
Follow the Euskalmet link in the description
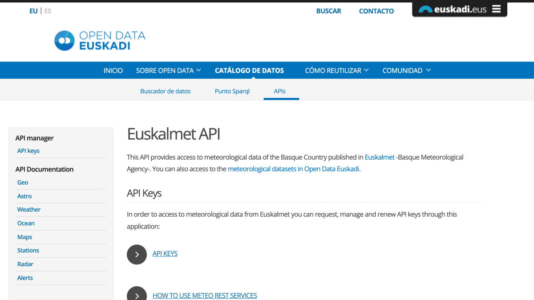[x=380, y=157]
